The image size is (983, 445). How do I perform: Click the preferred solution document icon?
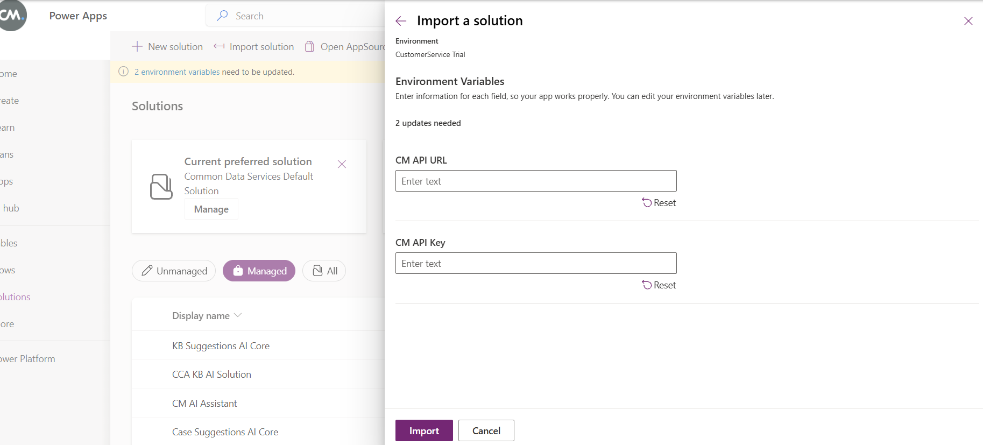click(161, 186)
